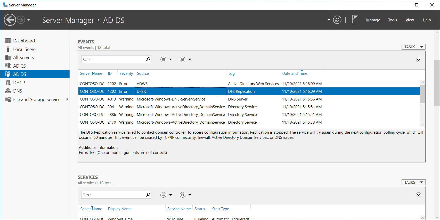The image size is (440, 220).
Task: Sort services by Service Name column
Action: tap(179, 209)
